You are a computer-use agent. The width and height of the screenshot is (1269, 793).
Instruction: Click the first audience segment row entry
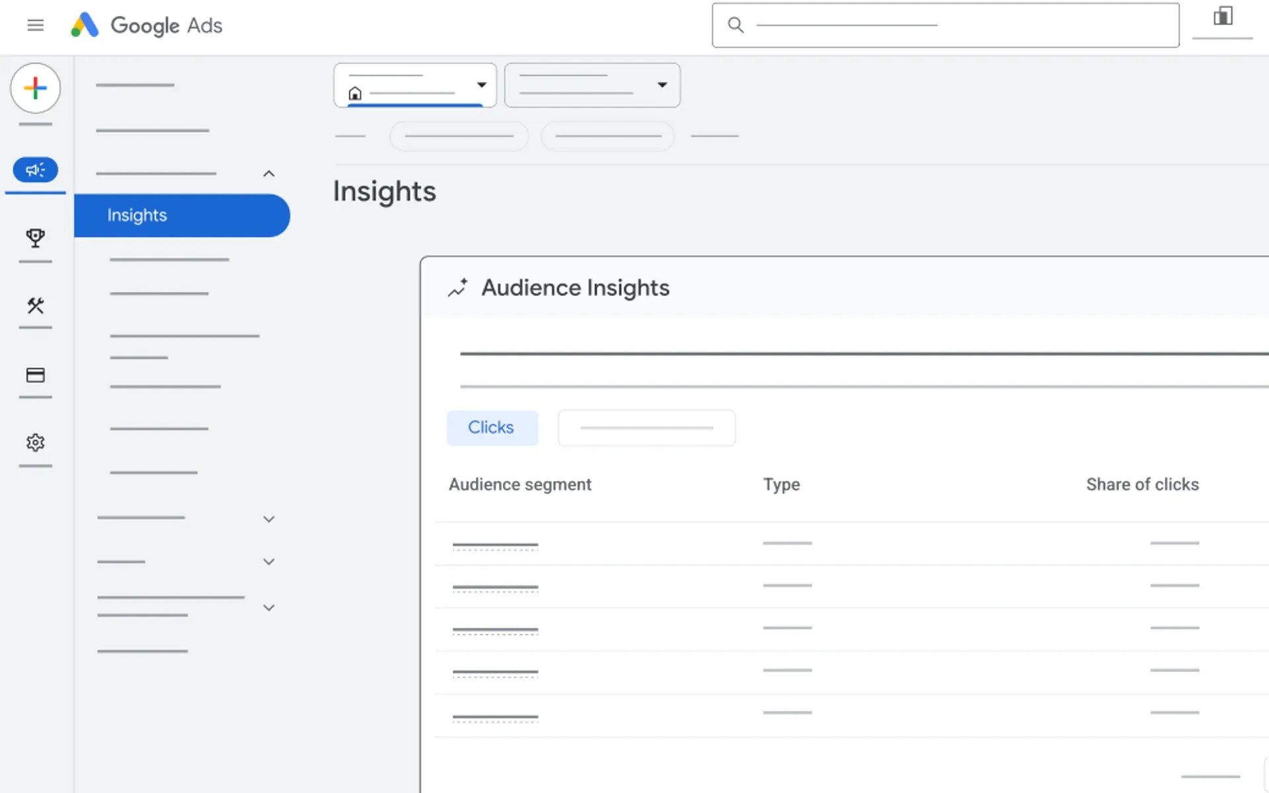(494, 543)
